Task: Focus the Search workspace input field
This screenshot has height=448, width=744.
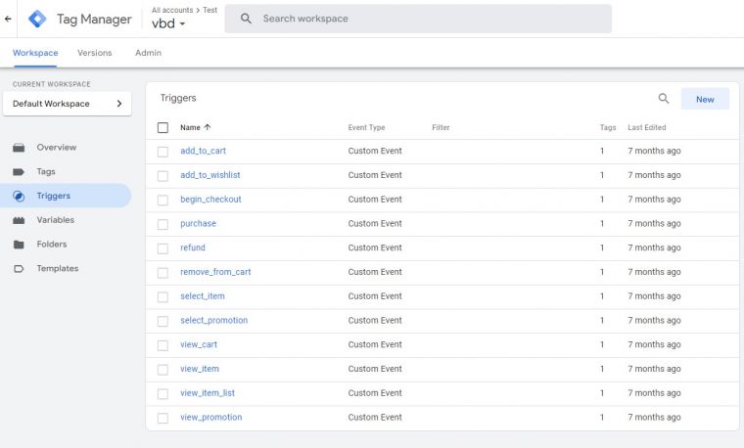Action: tap(418, 19)
